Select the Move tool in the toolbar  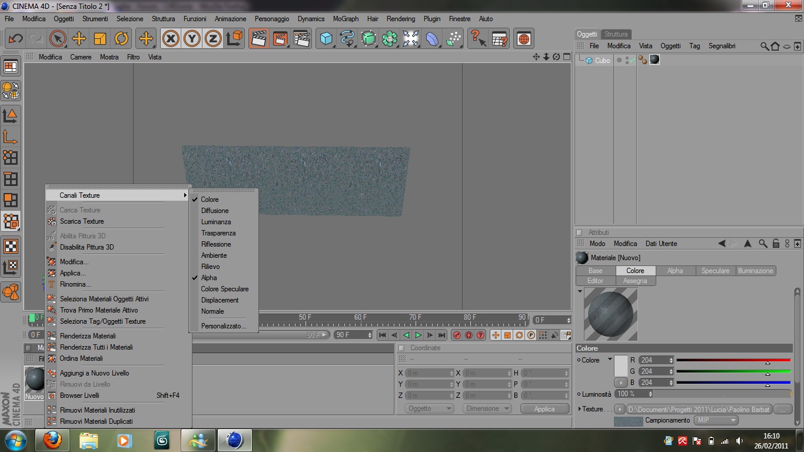coord(79,39)
